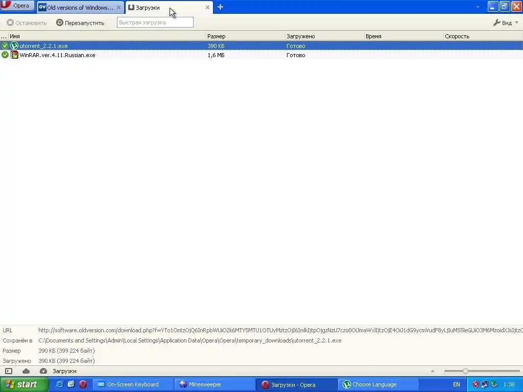Open the Windows start menu
This screenshot has width=523, height=392.
click(24, 384)
